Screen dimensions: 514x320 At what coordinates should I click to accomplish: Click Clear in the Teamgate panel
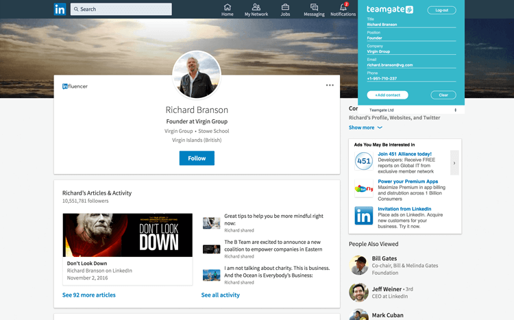pos(443,95)
